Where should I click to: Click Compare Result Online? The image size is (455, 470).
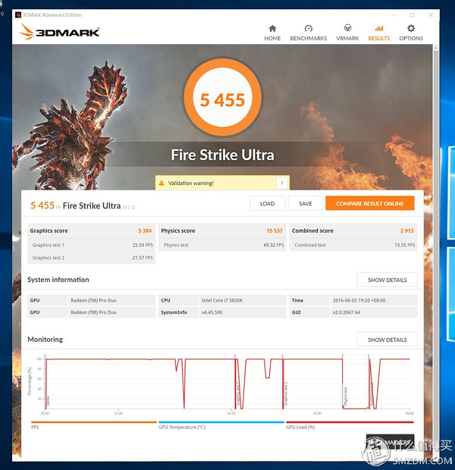(370, 203)
